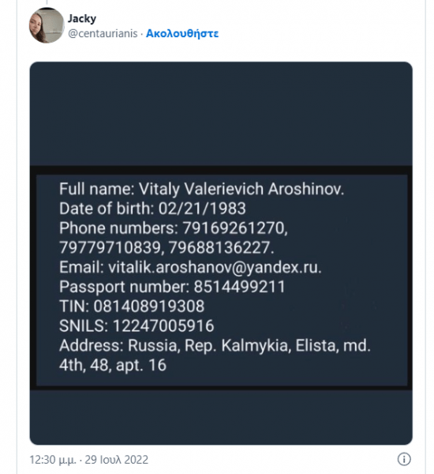
Task: Click the dark bottom strip of the image
Action: pyautogui.click(x=221, y=416)
